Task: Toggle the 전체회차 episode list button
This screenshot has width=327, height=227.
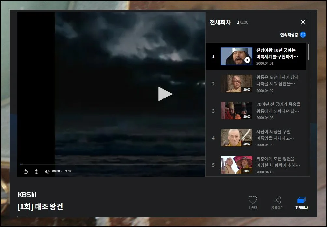Action: coord(301,203)
